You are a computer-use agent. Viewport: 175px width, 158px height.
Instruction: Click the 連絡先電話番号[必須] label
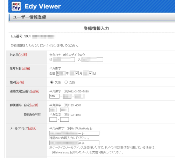[x=24, y=91]
